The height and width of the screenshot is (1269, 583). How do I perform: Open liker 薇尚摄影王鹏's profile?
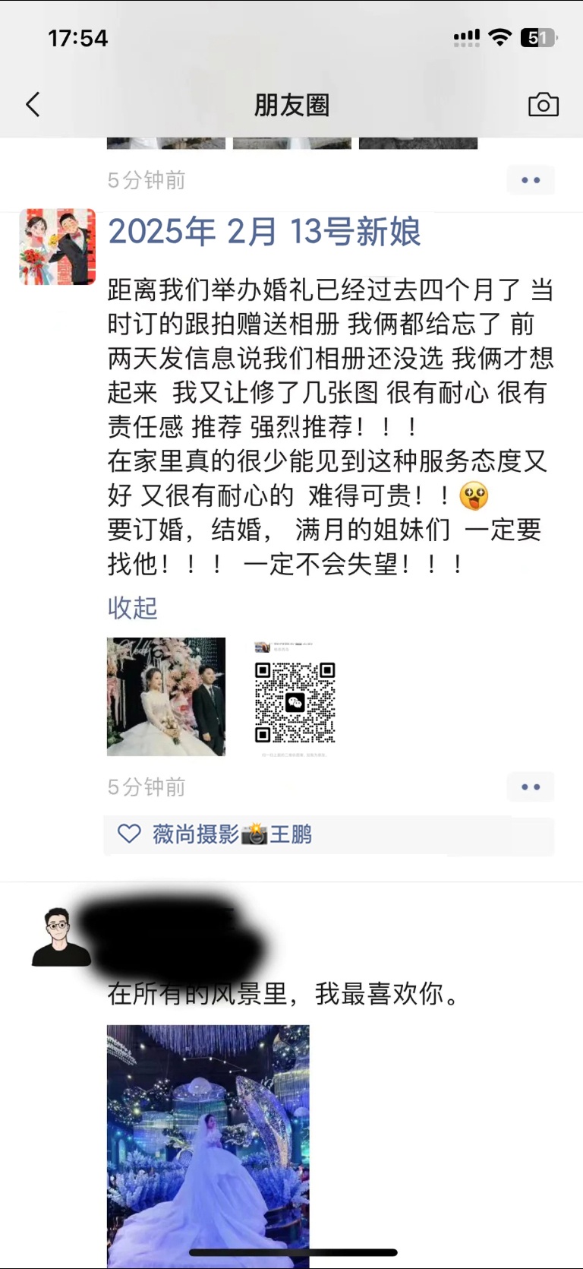coord(232,834)
